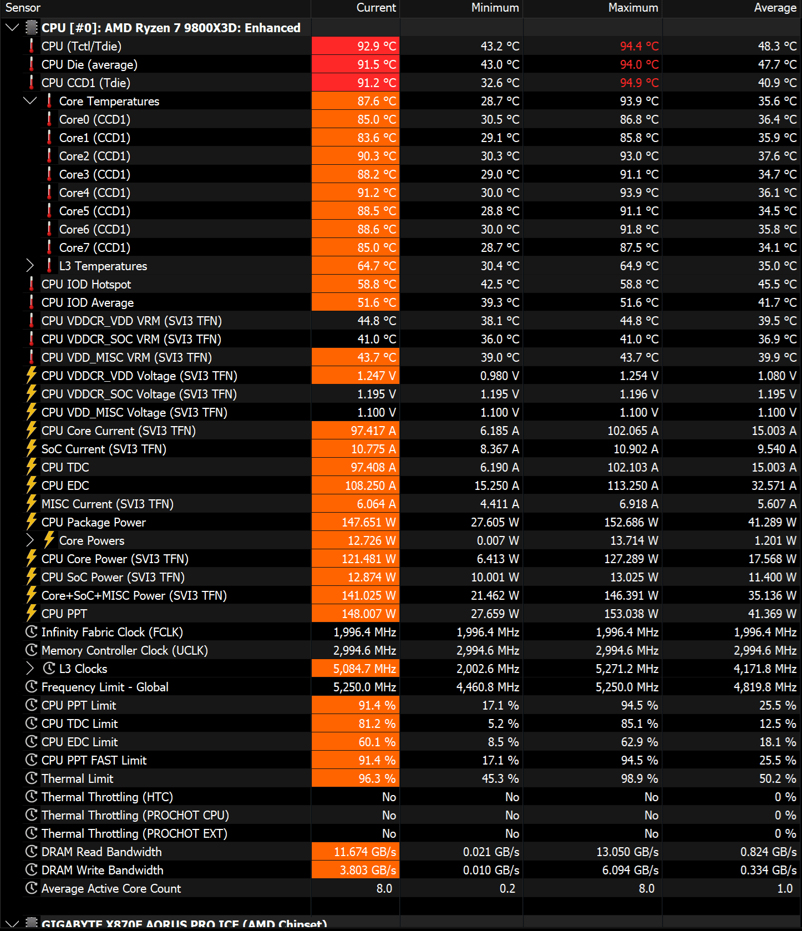This screenshot has width=802, height=931.
Task: Select the Core5 (CCD1) row label
Action: (95, 211)
